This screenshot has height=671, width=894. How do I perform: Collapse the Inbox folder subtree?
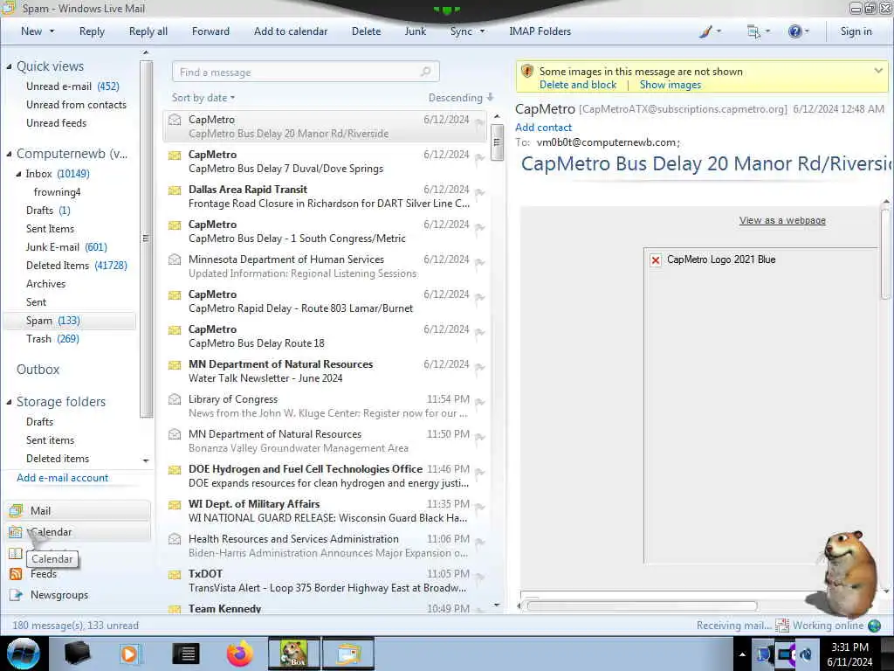pyautogui.click(x=19, y=174)
